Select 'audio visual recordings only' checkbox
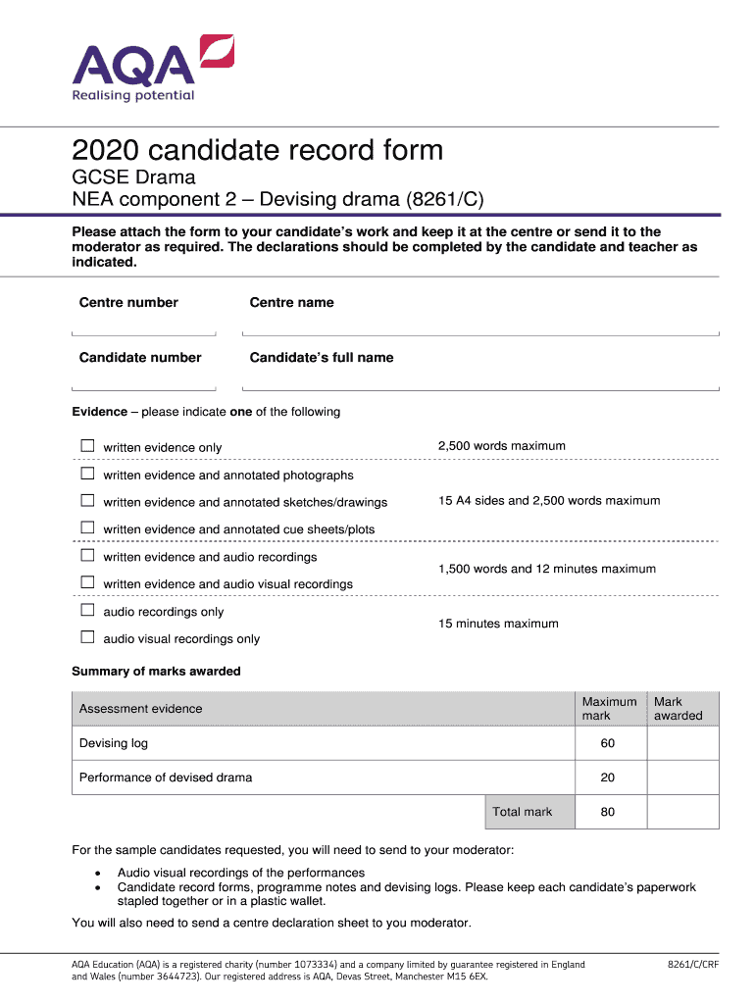The height and width of the screenshot is (1004, 755). [x=87, y=638]
